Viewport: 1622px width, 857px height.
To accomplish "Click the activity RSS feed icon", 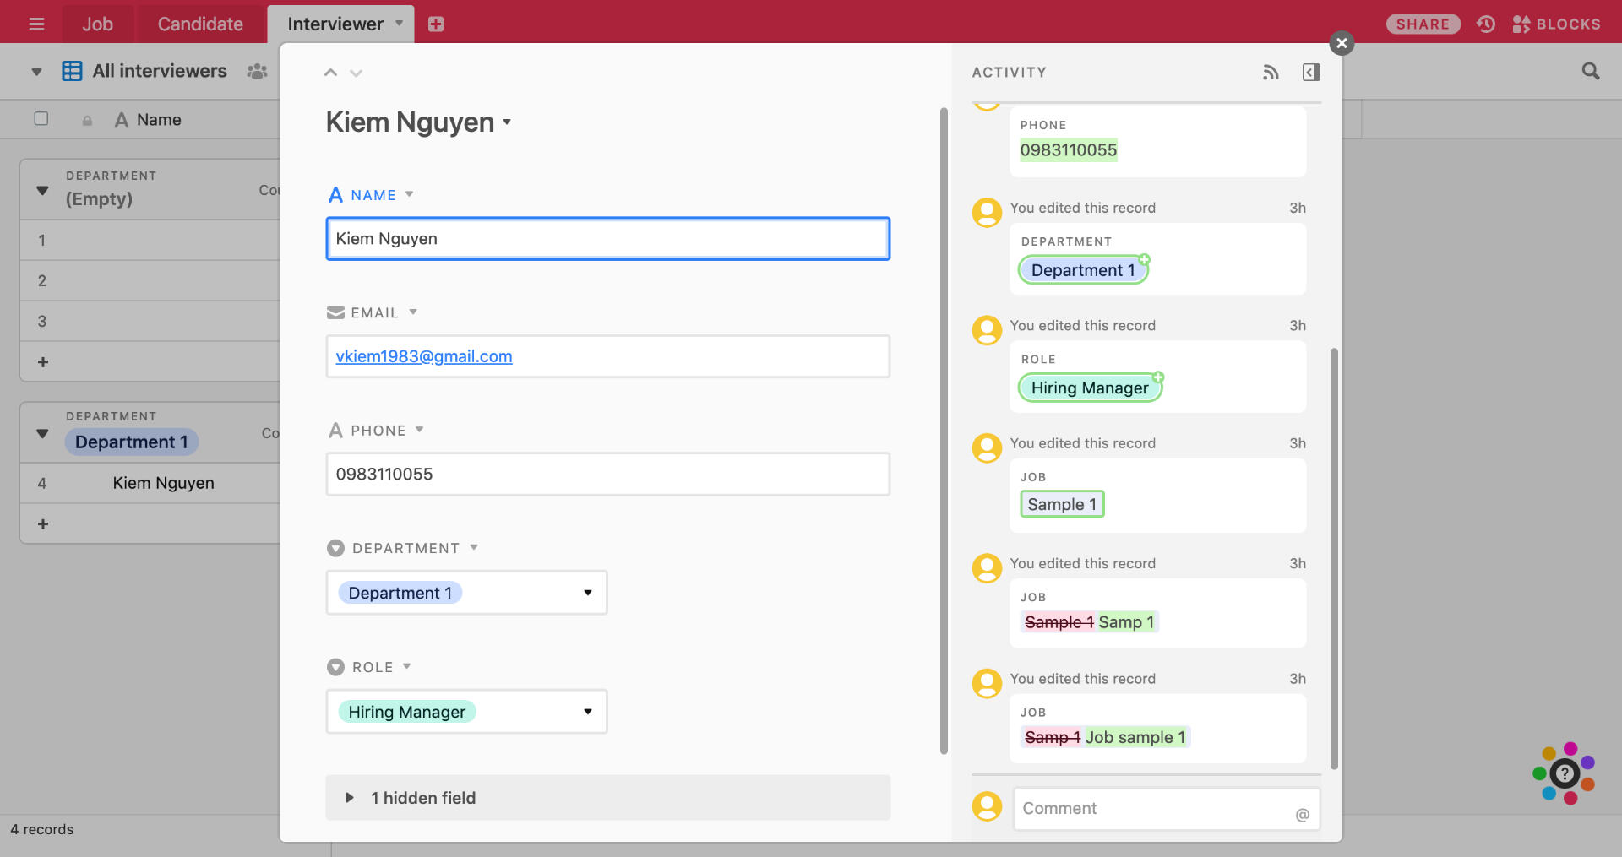I will click(x=1271, y=73).
